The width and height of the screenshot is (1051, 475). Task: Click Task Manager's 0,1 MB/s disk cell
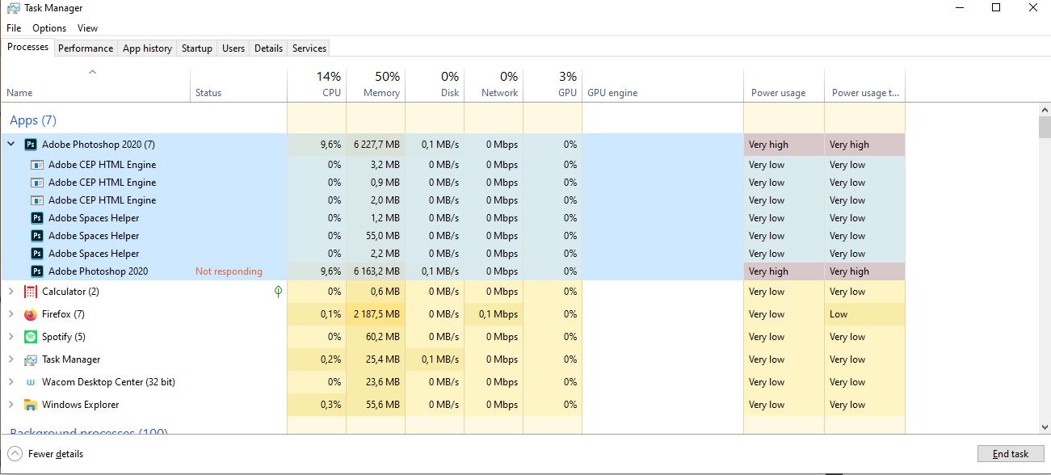[x=435, y=359]
